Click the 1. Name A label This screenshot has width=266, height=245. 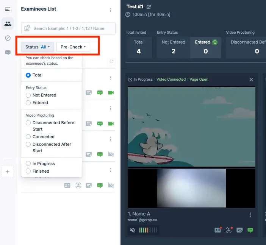tap(139, 214)
